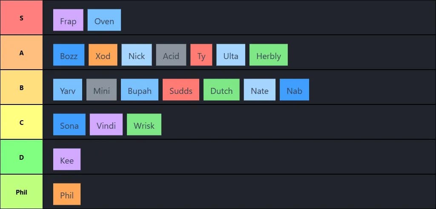Click the Nab tile
436x209 pixels.
tap(294, 90)
